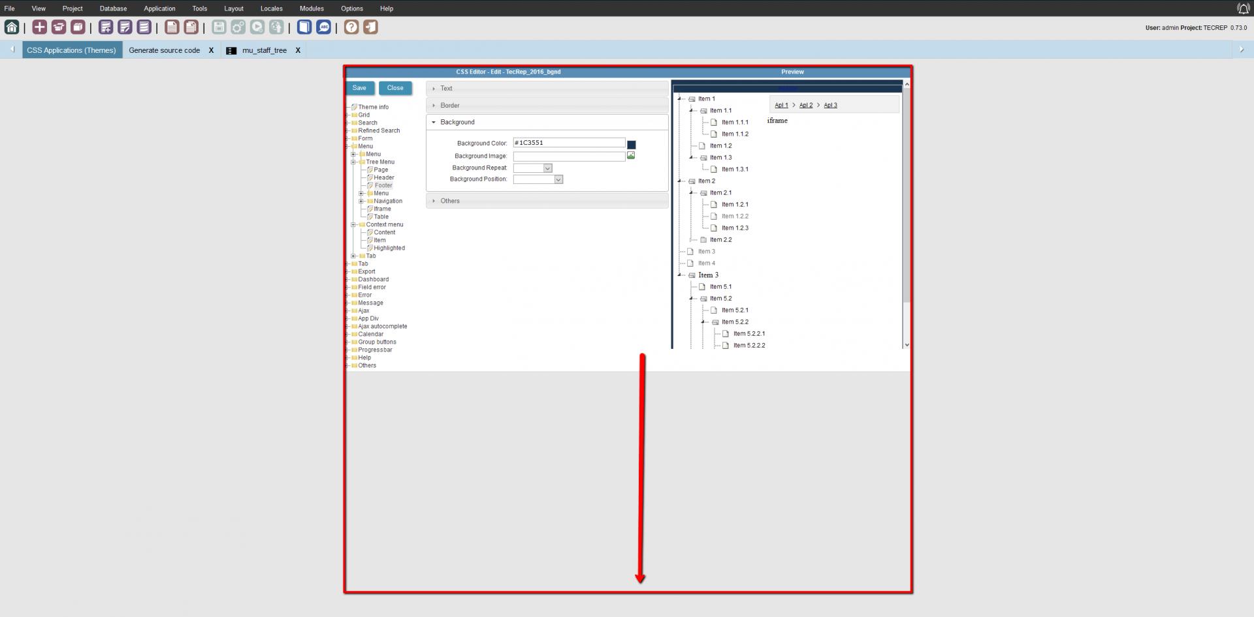Viewport: 1254px width, 617px height.
Task: Open the Modules menu
Action: click(x=312, y=8)
